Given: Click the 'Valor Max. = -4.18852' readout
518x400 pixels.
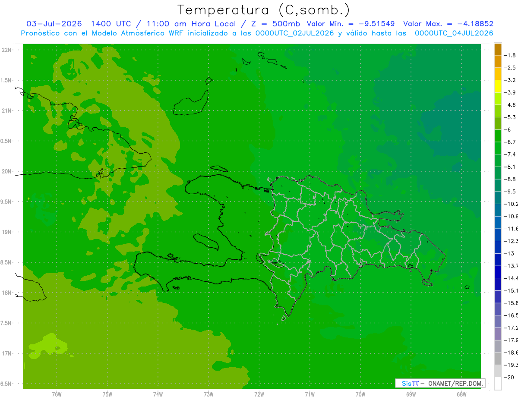Looking at the screenshot, I should (x=449, y=24).
